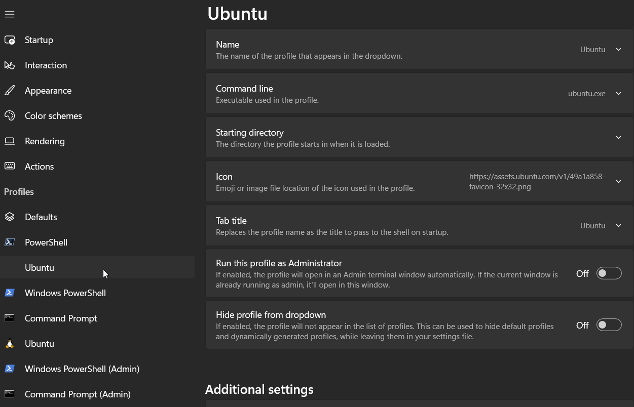Click the Ubuntu penguin profile icon
Screen dimensions: 634x407
pyautogui.click(x=10, y=344)
